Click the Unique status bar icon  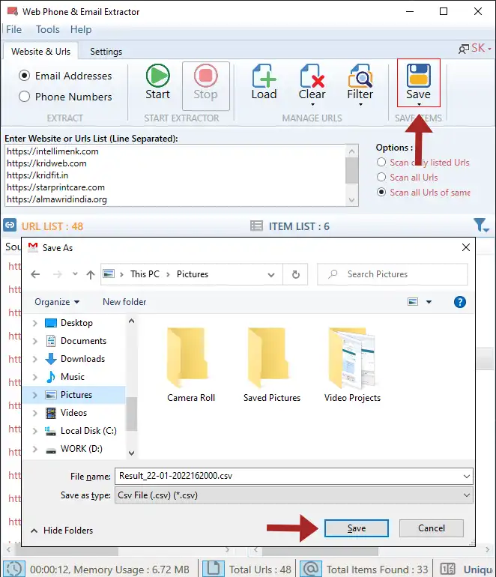tap(448, 569)
